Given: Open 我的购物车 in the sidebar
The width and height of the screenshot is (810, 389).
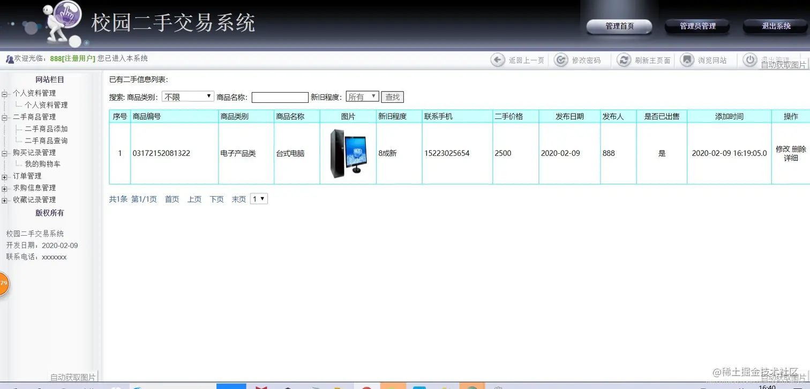Looking at the screenshot, I should click(42, 164).
